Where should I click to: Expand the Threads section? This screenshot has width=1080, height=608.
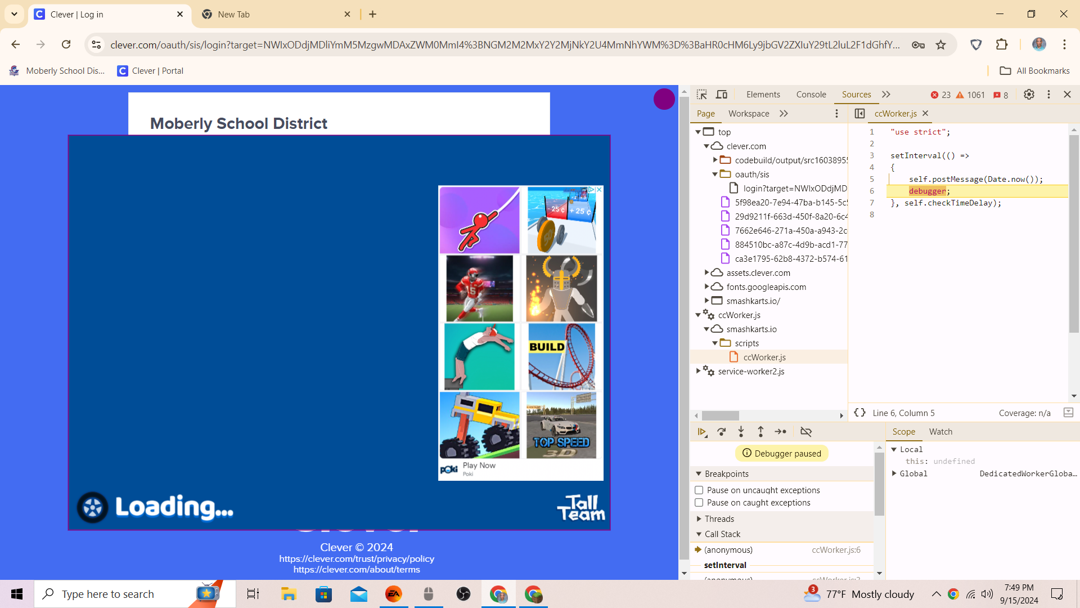(x=699, y=519)
